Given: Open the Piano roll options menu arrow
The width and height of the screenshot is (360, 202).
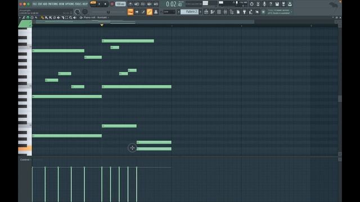Looking at the screenshot, I should 20,17.
